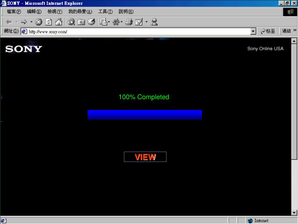298x224 pixels.
Task: Open the 檔案(F) menu
Action: 14,12
